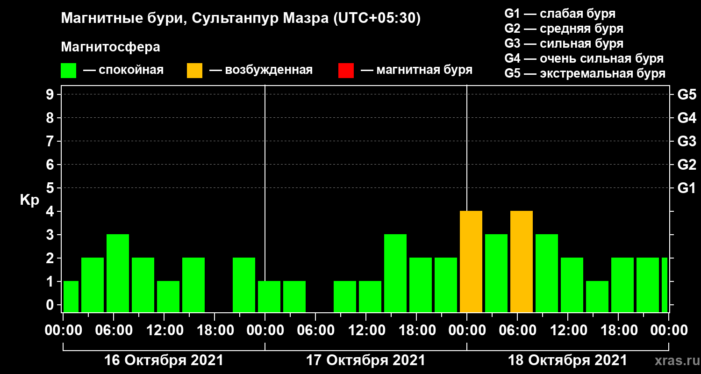Click the '18 Октября 2021' date label
This screenshot has height=374, width=701.
coord(567,360)
